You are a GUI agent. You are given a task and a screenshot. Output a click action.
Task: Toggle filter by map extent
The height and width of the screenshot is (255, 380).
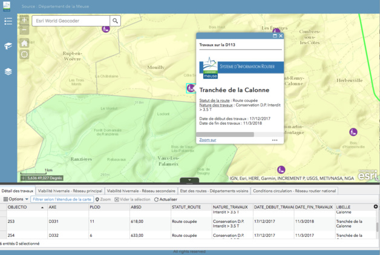(x=62, y=199)
